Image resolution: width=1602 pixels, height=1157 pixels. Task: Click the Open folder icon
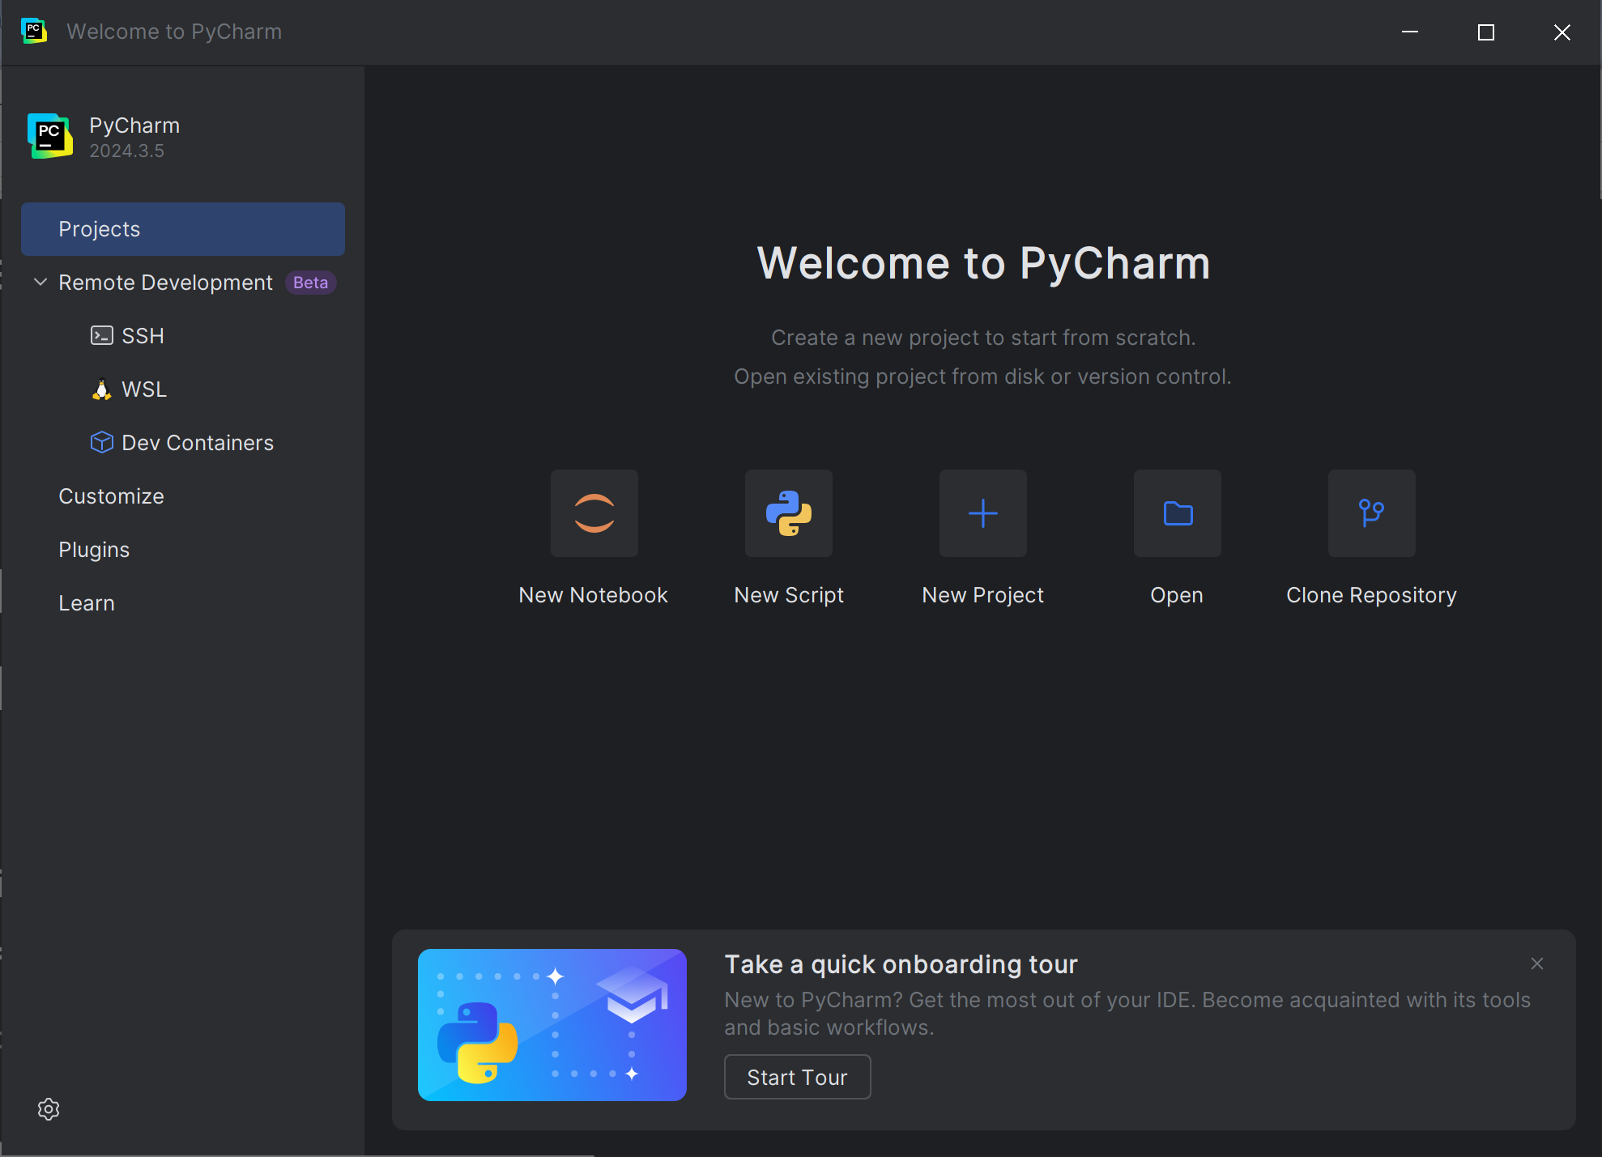(x=1177, y=513)
